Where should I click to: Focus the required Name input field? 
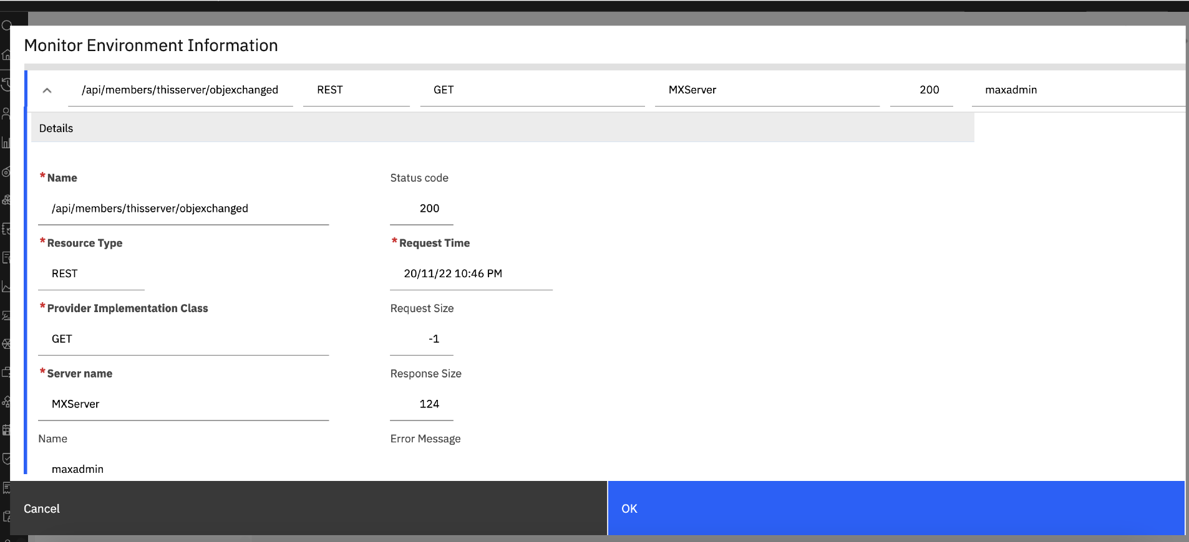pos(183,209)
